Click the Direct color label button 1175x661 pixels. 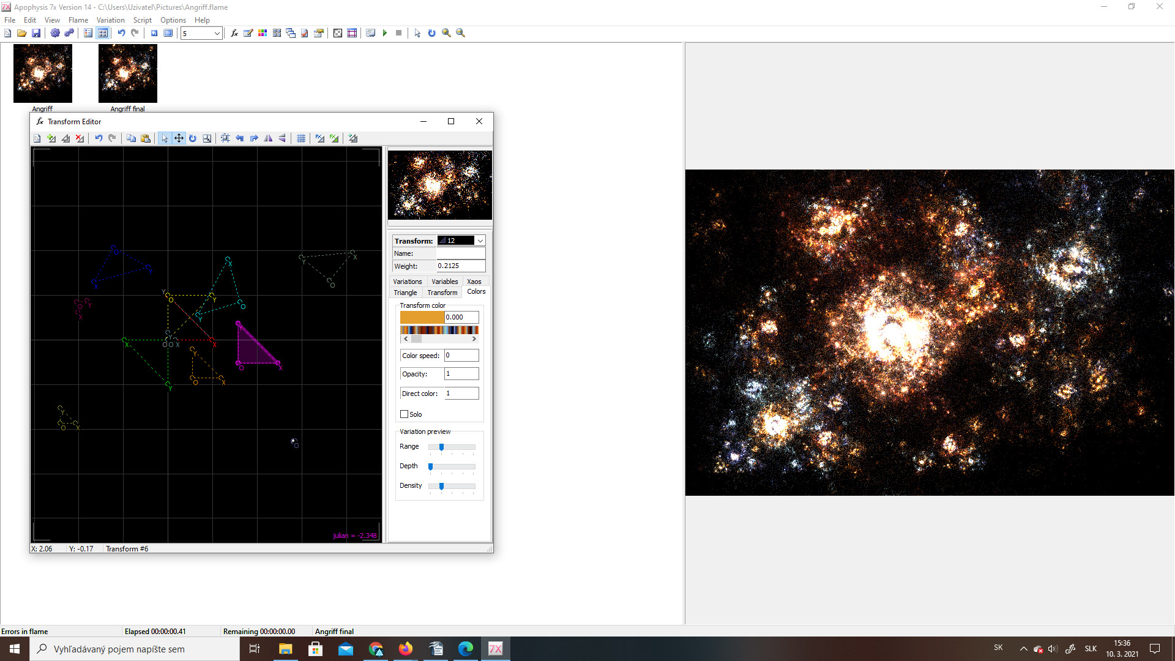(421, 394)
